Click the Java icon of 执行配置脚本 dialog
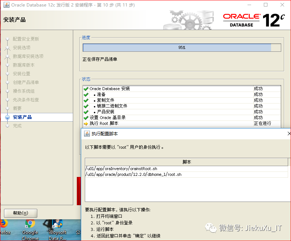291x241 pixels. (x=87, y=134)
